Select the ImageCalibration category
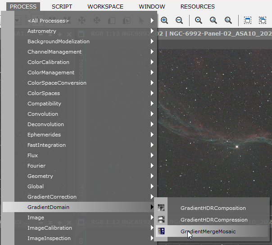Viewport: 272px width, 245px height. 79,228
